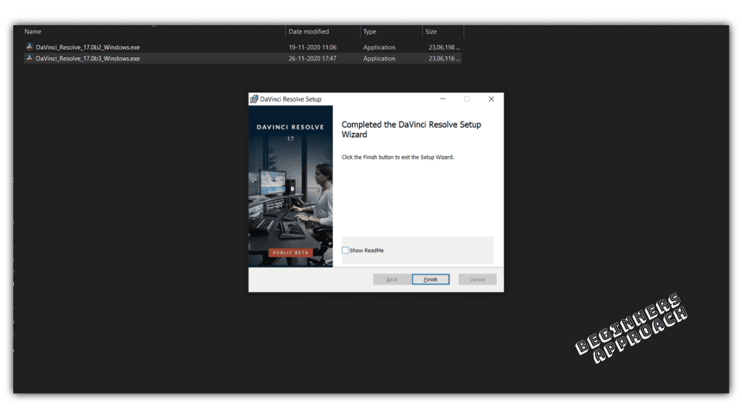Click the date 19-11-2020 11:06 cell
This screenshot has height=418, width=742.
pyautogui.click(x=312, y=48)
